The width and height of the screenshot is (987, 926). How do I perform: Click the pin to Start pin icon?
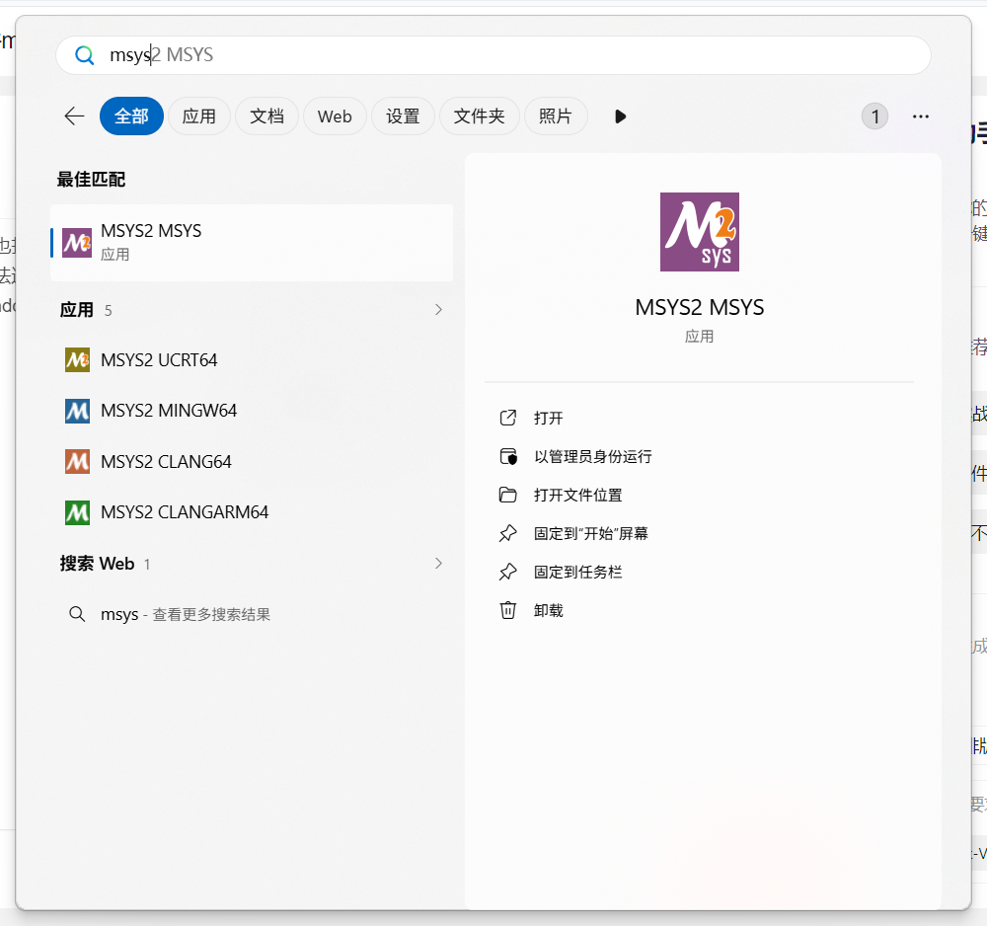508,533
